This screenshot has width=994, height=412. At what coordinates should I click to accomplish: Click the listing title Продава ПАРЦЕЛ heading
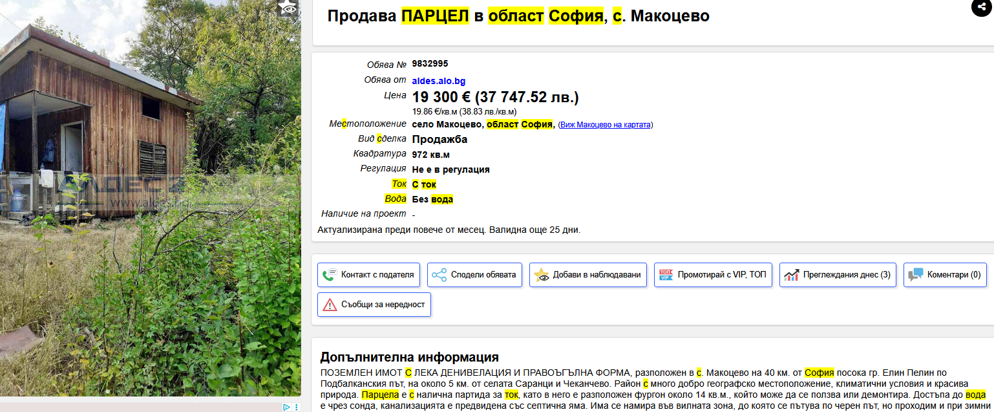(x=518, y=16)
